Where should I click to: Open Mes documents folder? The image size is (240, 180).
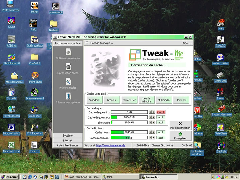coord(14,78)
